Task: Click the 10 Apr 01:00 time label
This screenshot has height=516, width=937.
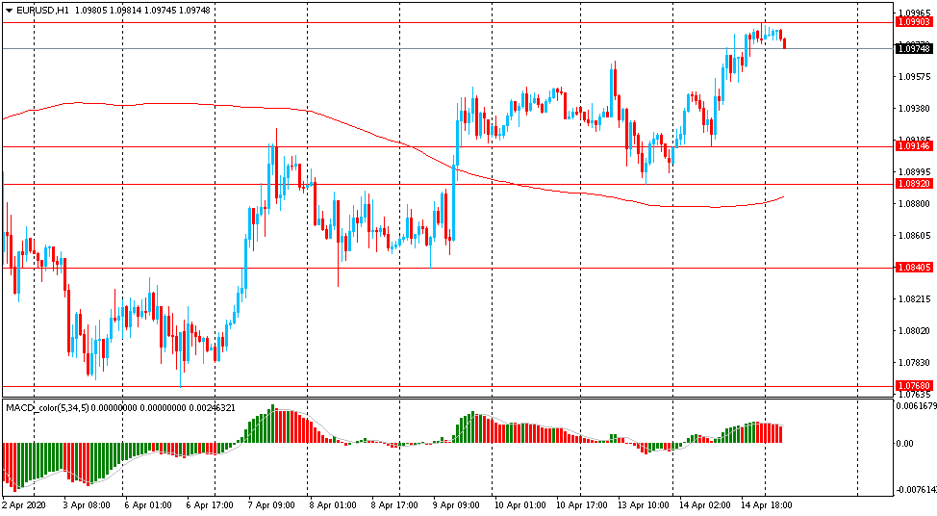Action: click(519, 505)
